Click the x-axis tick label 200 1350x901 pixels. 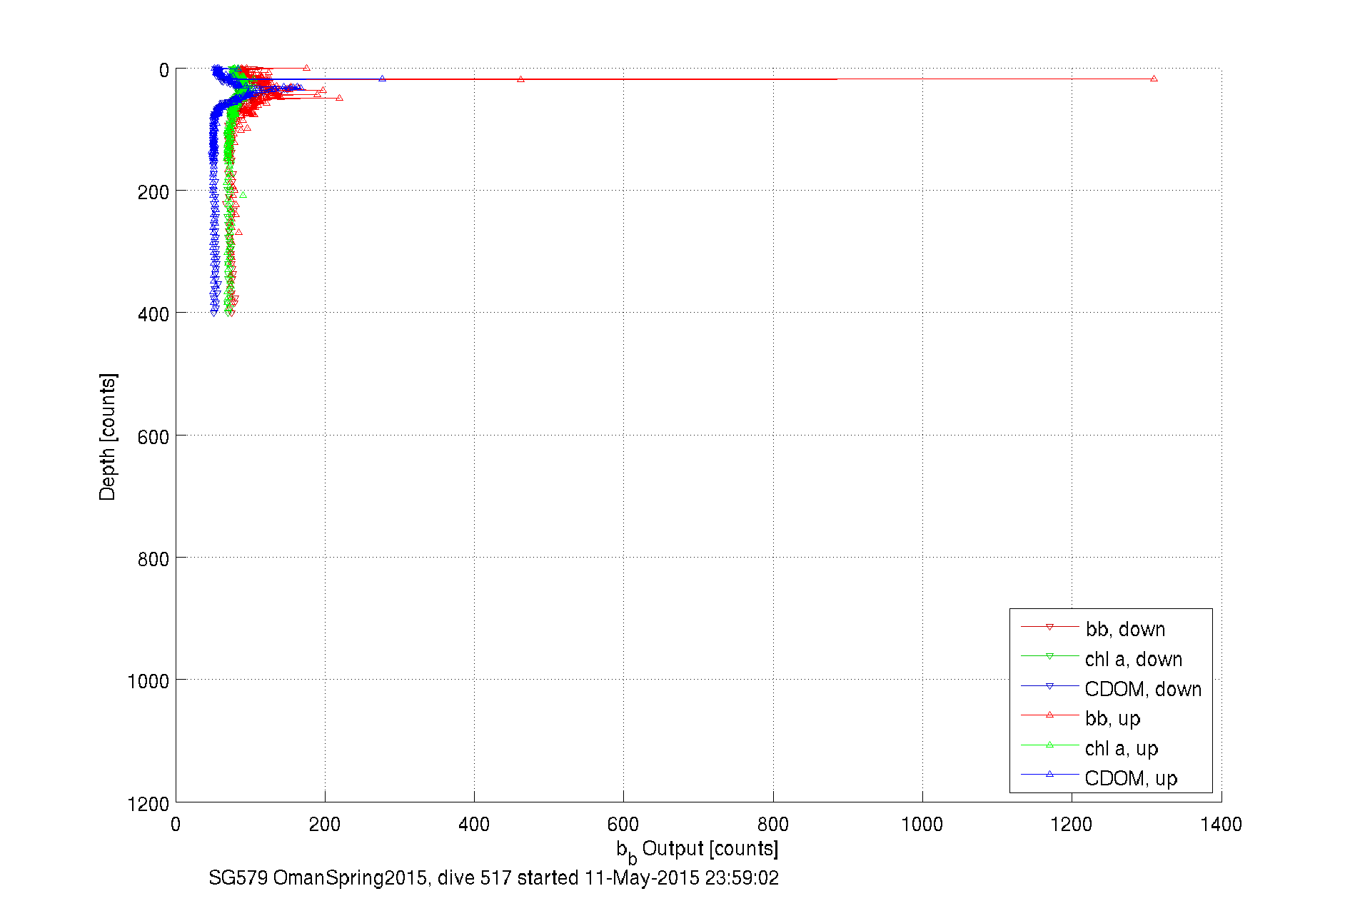click(x=325, y=825)
